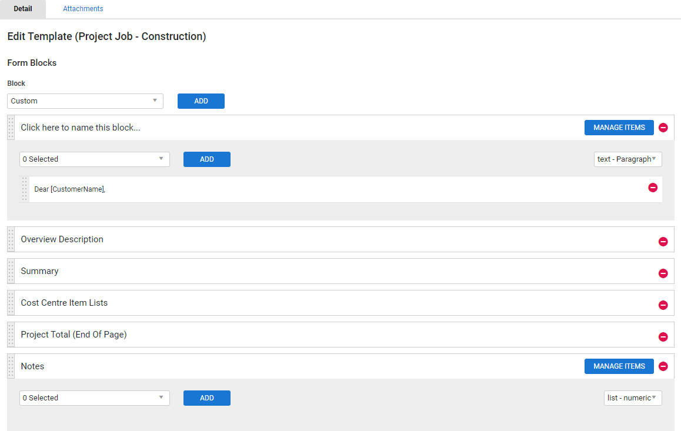Click ADD inside the Notes block
This screenshot has width=681, height=431.
pyautogui.click(x=207, y=398)
